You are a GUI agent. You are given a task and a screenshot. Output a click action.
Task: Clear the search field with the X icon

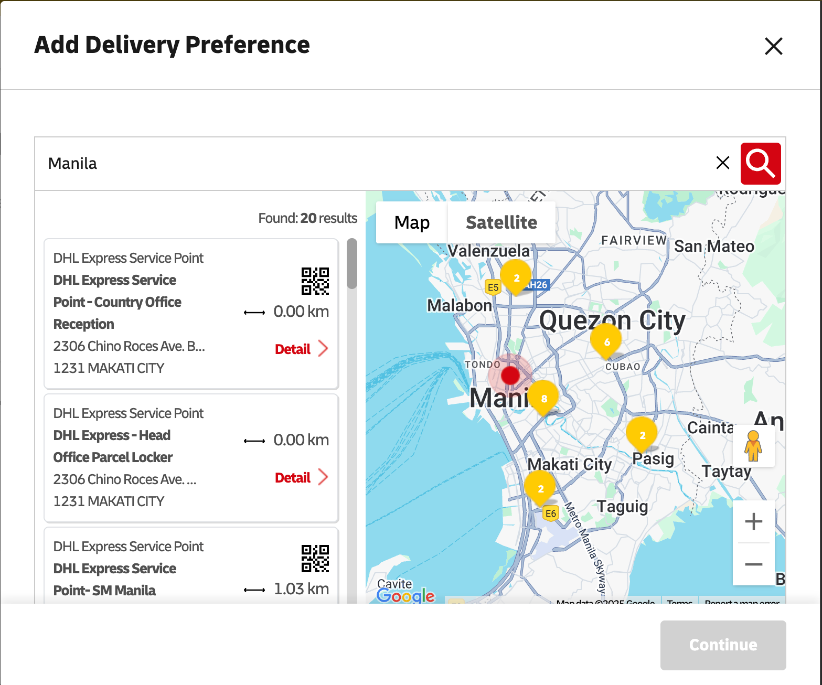tap(722, 163)
